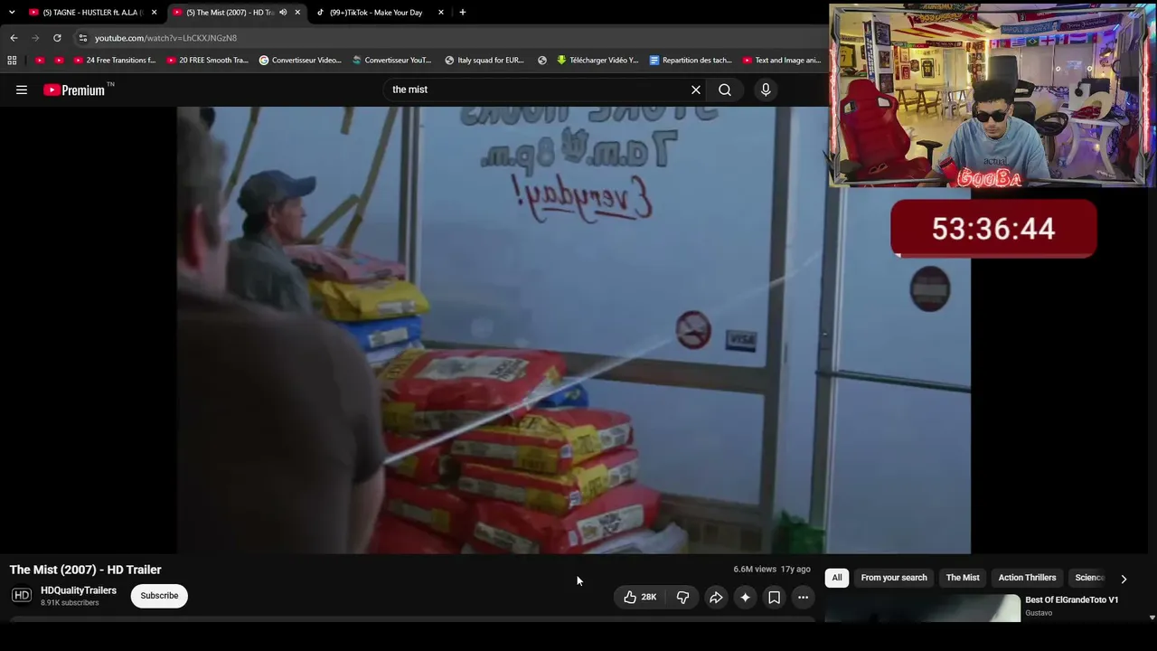Open Italy squad for EURO bookmark
Image resolution: width=1157 pixels, height=651 pixels.
click(x=485, y=61)
